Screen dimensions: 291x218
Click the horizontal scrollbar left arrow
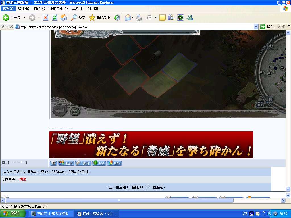coord(3,200)
